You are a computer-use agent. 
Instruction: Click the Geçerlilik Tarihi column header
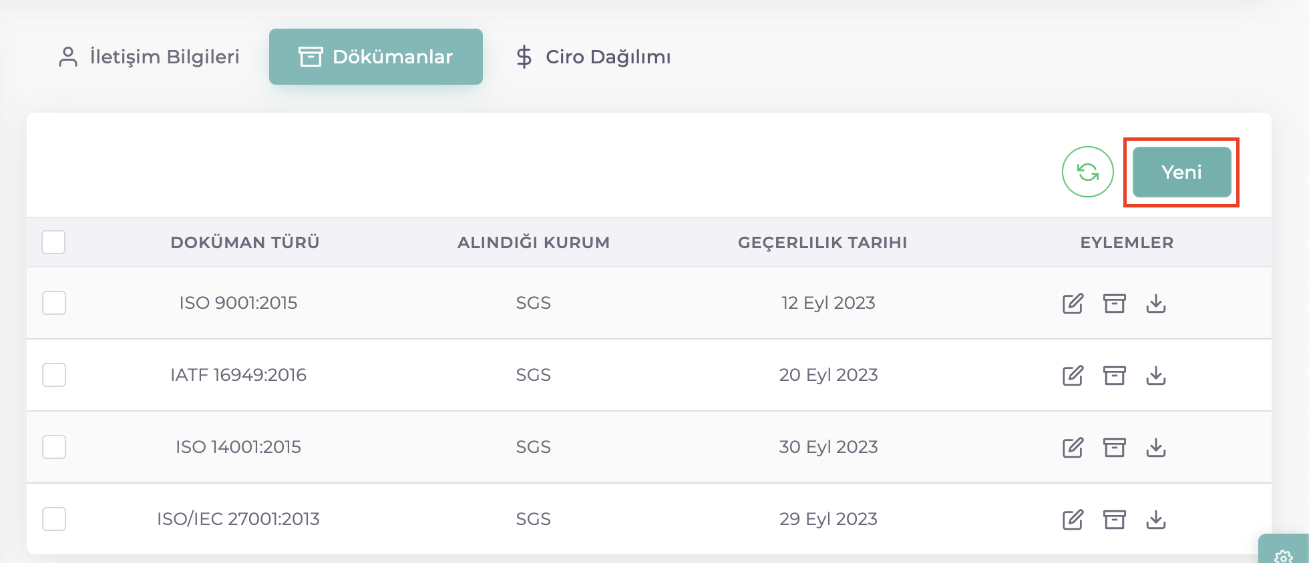point(822,243)
